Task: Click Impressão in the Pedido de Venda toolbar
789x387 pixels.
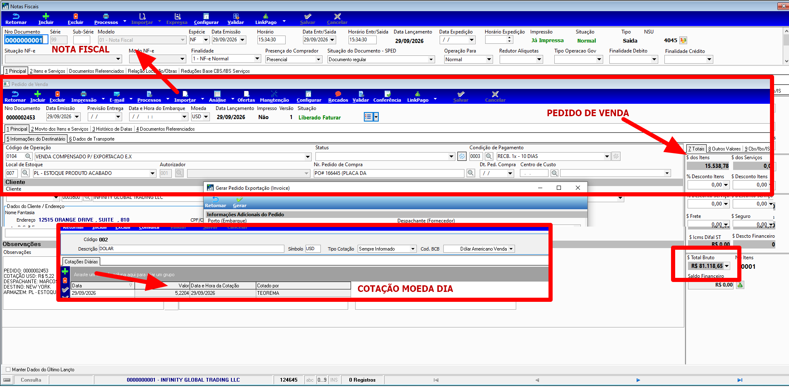Action: pyautogui.click(x=84, y=97)
